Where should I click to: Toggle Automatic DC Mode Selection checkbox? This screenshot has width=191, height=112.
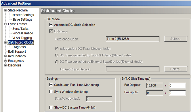(51, 25)
